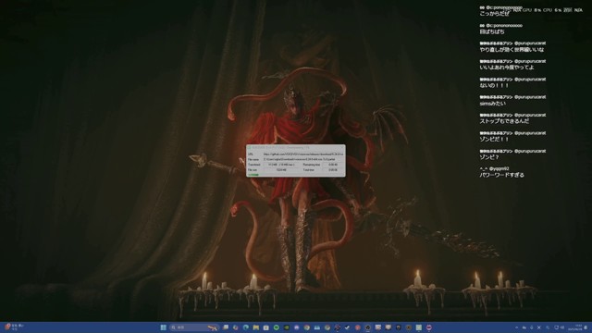Open the weather widget on taskbar
This screenshot has width=592, height=333.
point(15,327)
